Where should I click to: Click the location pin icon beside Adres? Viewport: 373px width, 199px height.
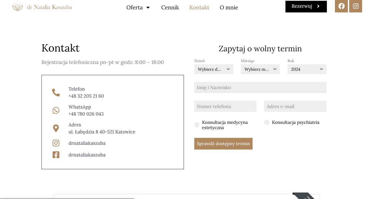(x=56, y=128)
